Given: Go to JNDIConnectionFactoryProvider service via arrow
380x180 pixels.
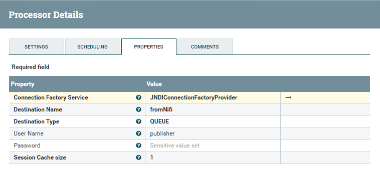Looking at the screenshot, I should coord(288,97).
